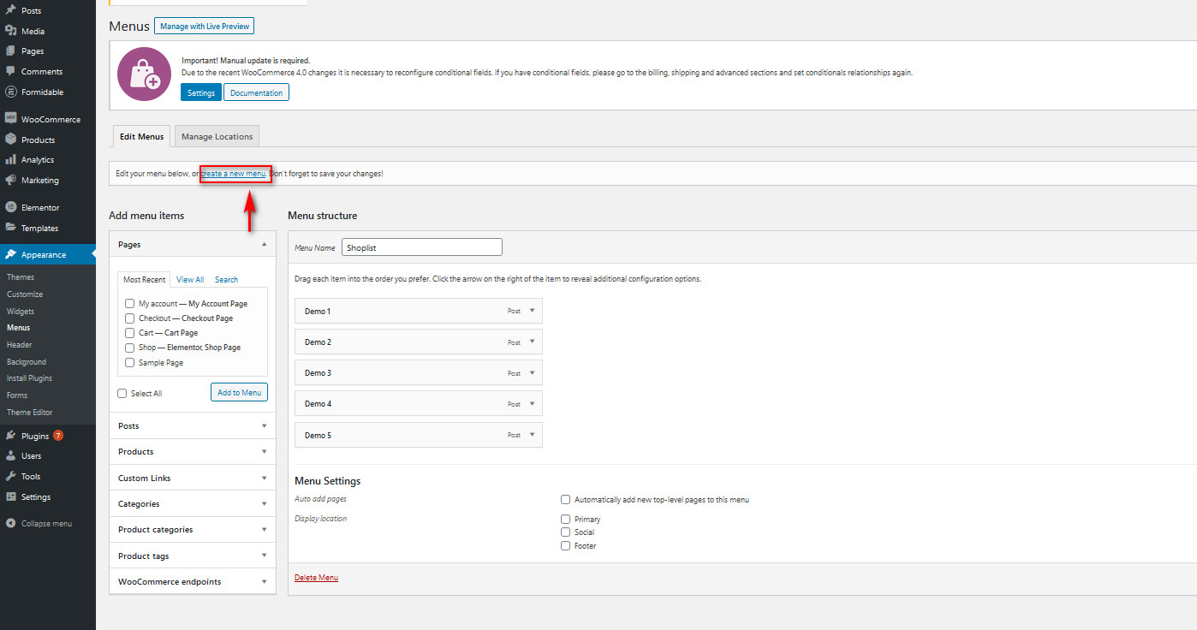Image resolution: width=1197 pixels, height=630 pixels.
Task: Expand the Custom Links panel
Action: click(x=264, y=478)
